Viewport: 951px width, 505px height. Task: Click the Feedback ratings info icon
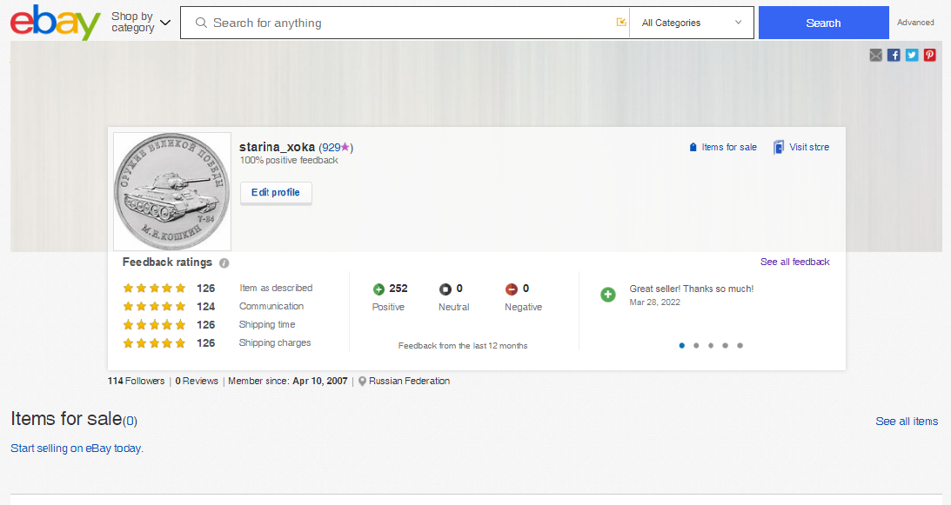(x=224, y=263)
